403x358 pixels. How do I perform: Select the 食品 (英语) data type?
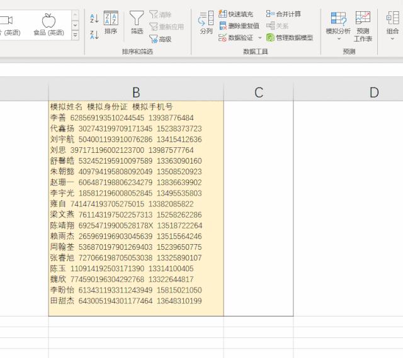(x=49, y=25)
